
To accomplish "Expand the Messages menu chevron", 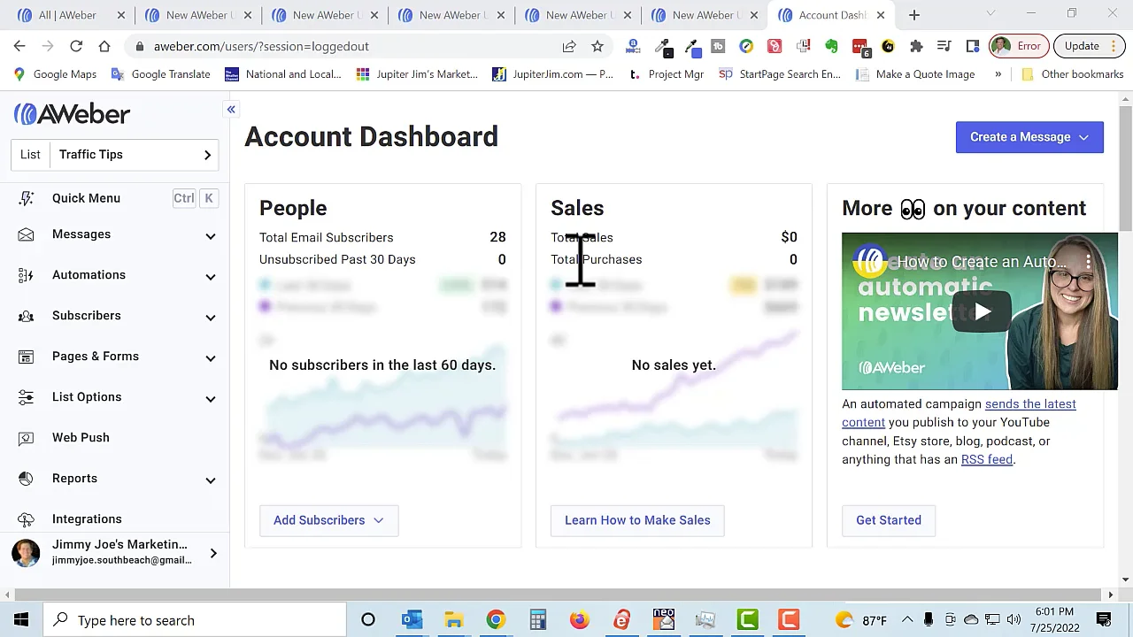I will coord(211,235).
